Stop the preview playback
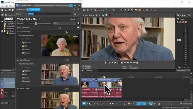Screen dimensions: 193x109 122,63
